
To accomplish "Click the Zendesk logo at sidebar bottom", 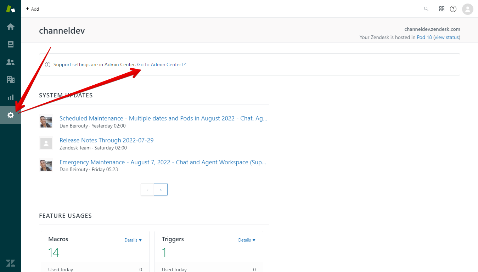I will [x=11, y=263].
